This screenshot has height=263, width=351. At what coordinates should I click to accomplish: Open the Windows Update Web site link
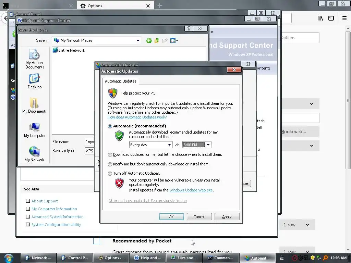191,190
